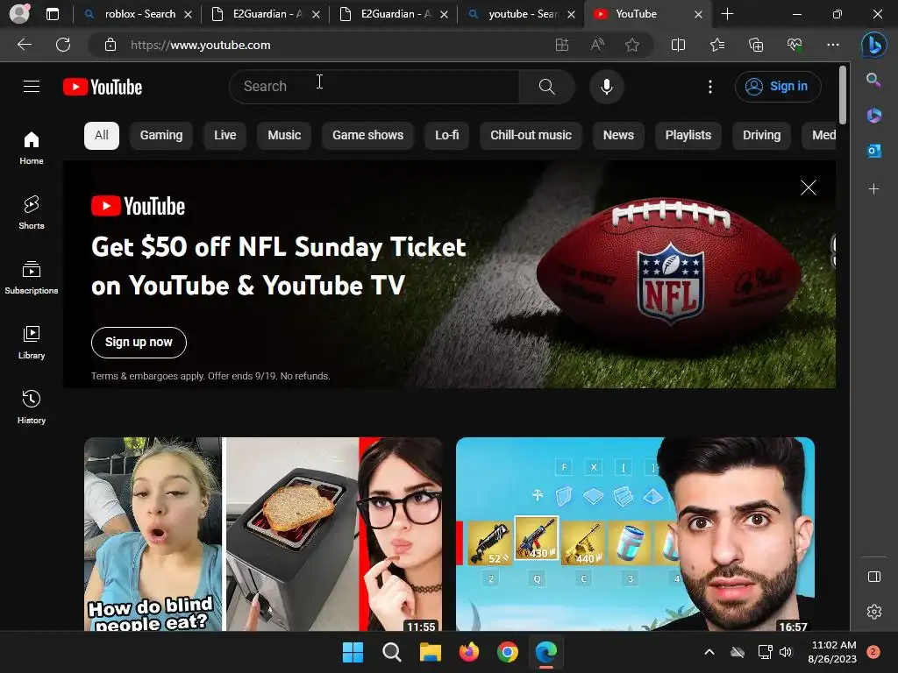Select the Lo-fi filter chip
The image size is (898, 673).
[x=446, y=136]
